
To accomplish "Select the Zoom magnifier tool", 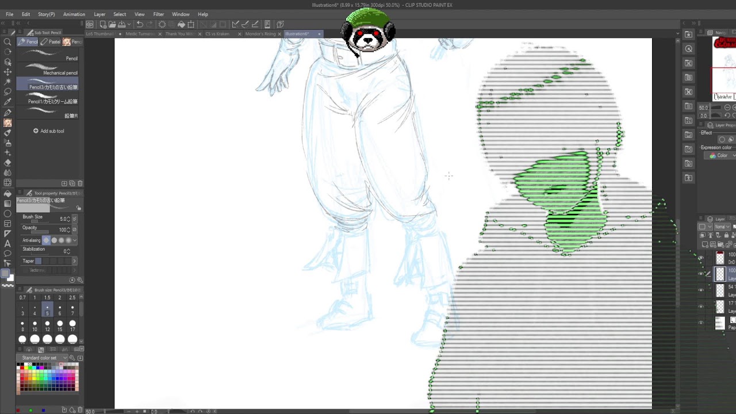I will [7, 42].
